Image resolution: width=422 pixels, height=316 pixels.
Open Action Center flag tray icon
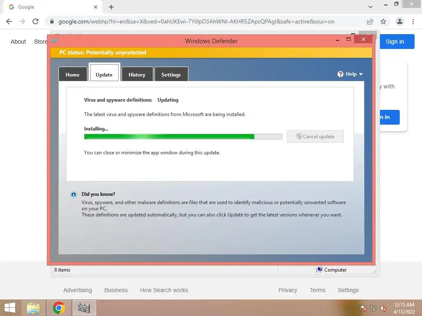point(363,308)
